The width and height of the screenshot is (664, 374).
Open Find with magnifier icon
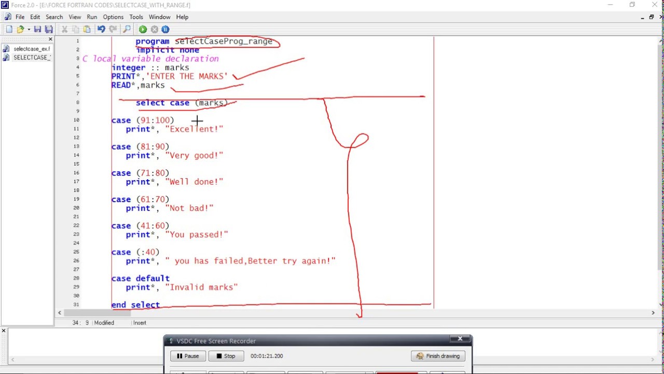coord(127,30)
